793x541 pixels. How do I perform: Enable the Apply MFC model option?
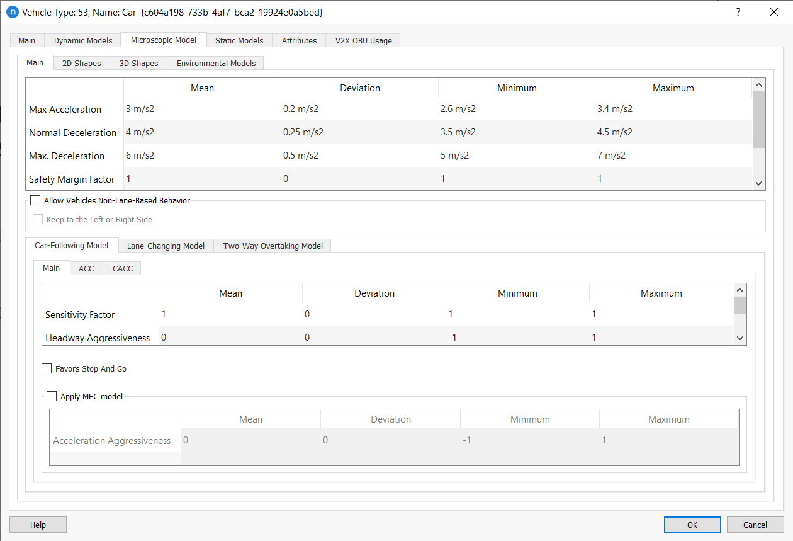pos(52,396)
